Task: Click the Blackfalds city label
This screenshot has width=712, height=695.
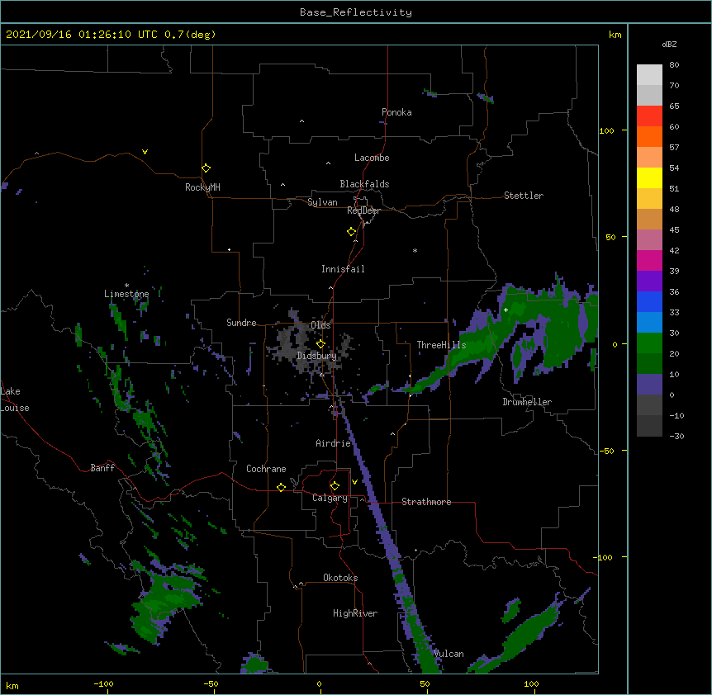Action: point(364,184)
